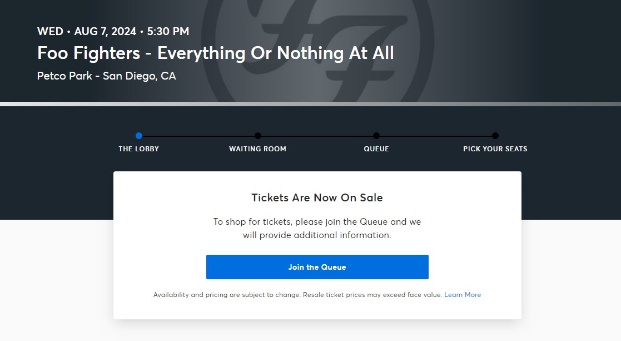This screenshot has width=621, height=341.
Task: Select the WAITING ROOM step label
Action: click(257, 149)
